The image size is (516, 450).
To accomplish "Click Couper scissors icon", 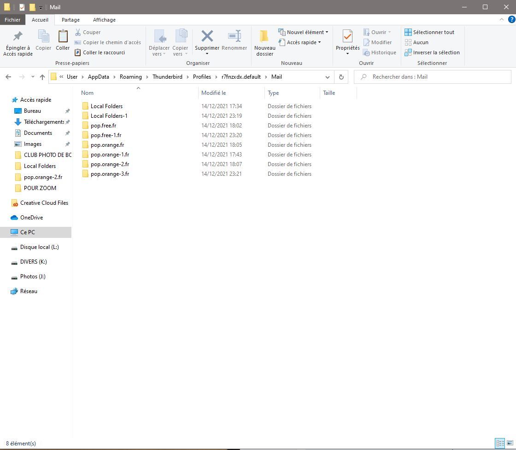I will [78, 32].
